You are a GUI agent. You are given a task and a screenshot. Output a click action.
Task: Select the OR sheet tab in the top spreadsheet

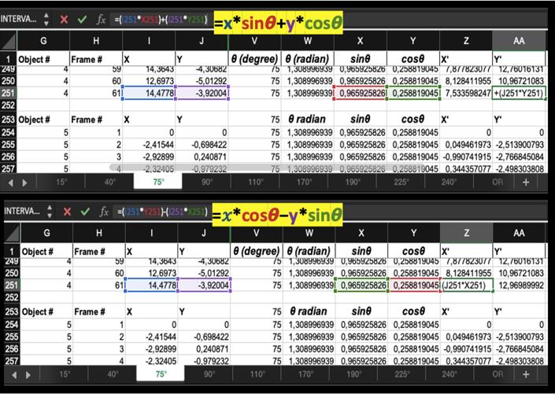496,181
